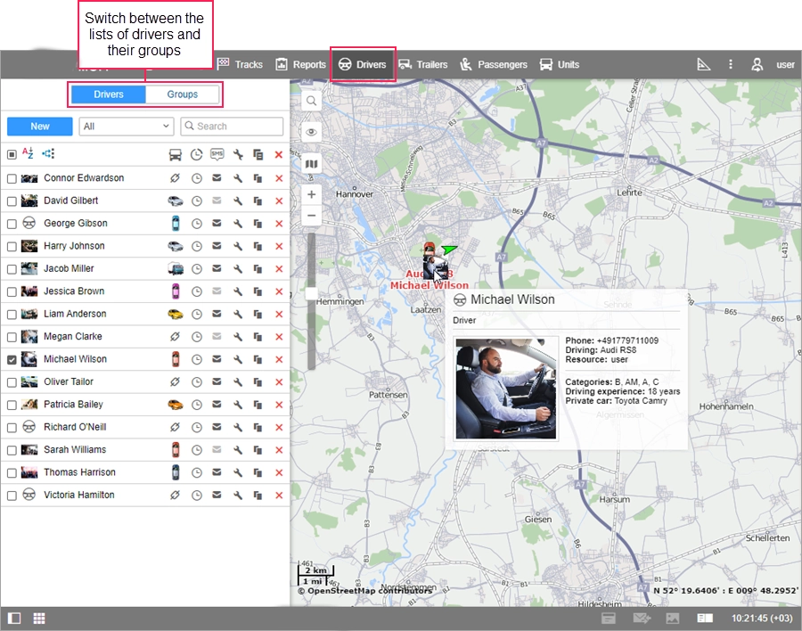The image size is (802, 631).
Task: Toggle the select-all drivers checkbox
Action: [x=12, y=154]
